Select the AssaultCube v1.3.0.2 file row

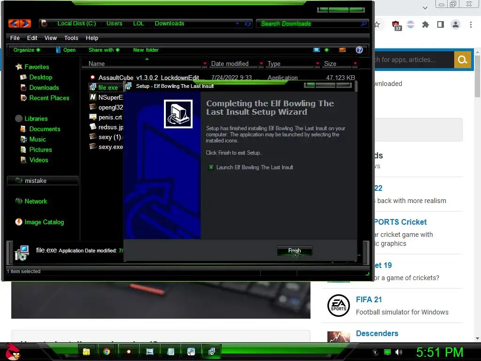click(x=224, y=78)
